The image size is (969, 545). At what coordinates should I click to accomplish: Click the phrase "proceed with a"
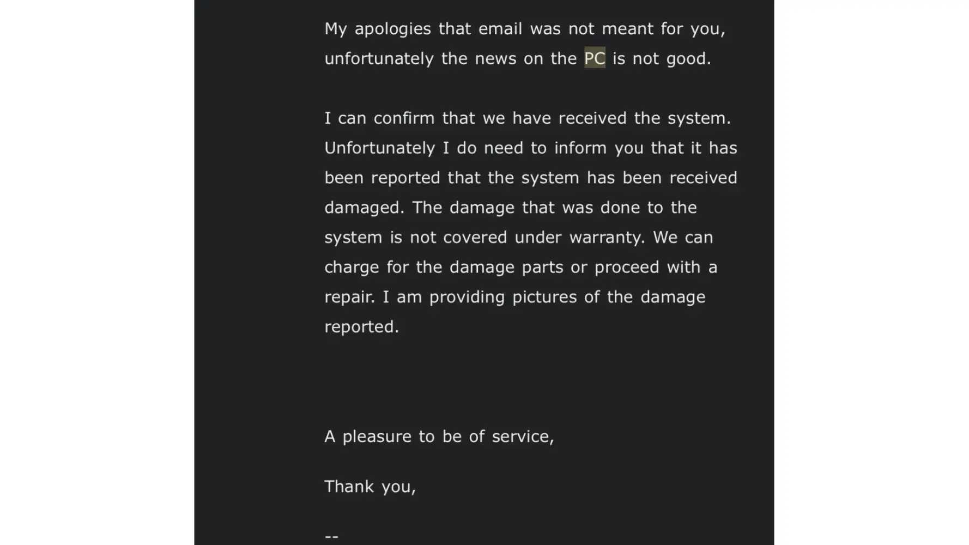pyautogui.click(x=656, y=267)
